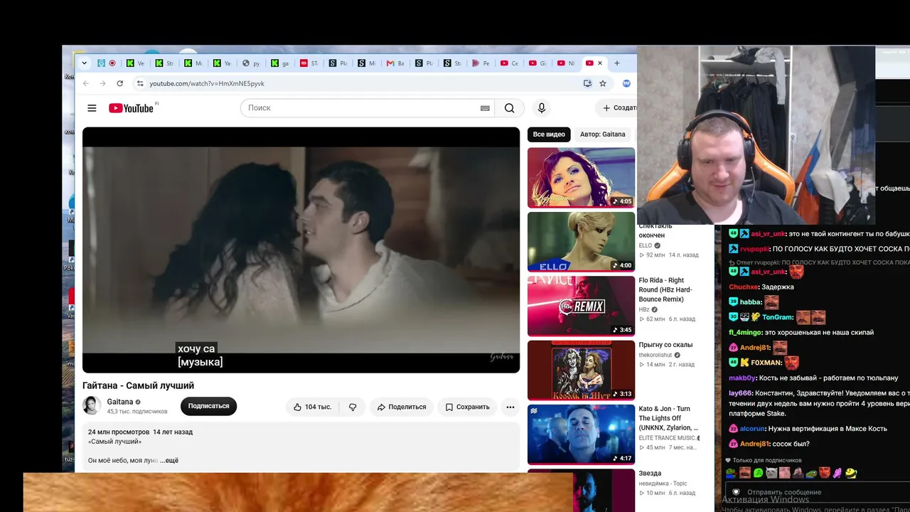The image size is (910, 512).
Task: Switch to the 'Mi' Stake tab
Action: click(366, 63)
